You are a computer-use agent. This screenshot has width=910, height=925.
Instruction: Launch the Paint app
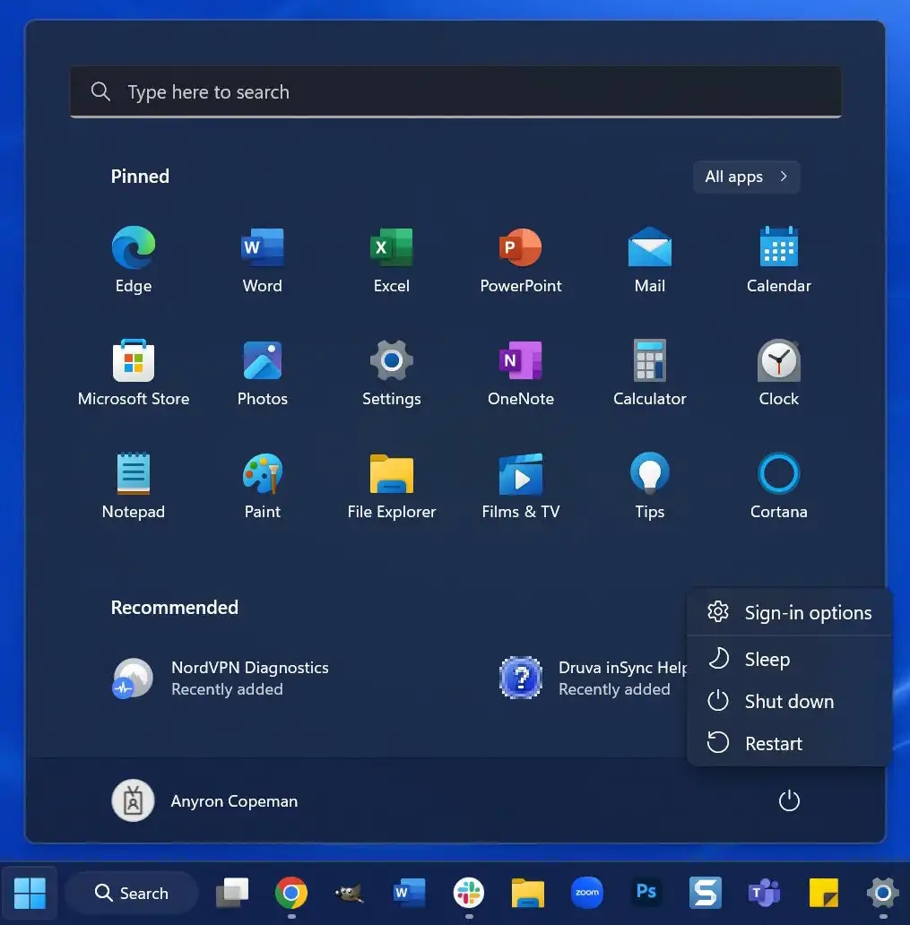(262, 486)
